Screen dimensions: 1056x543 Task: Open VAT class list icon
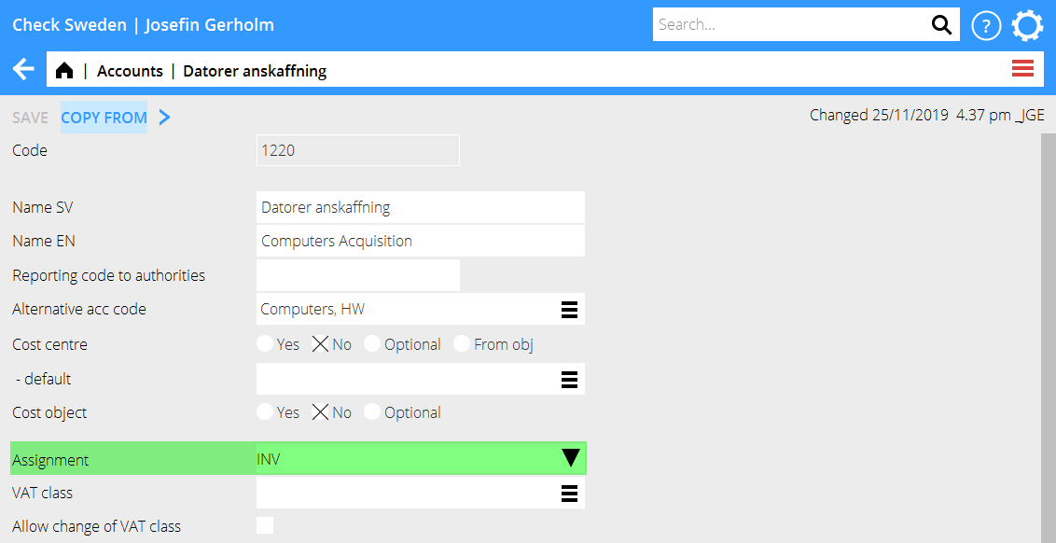click(x=569, y=494)
